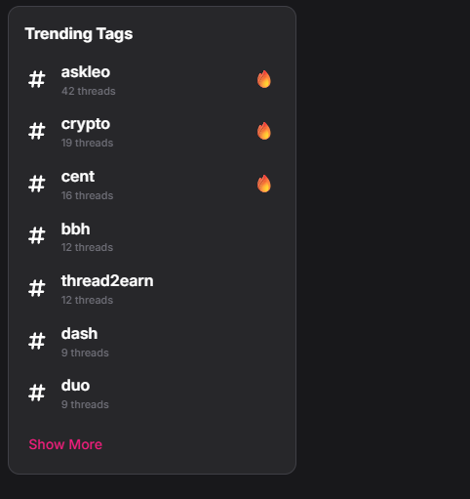The height and width of the screenshot is (499, 470).
Task: Open the bbh tag
Action: [x=75, y=229]
